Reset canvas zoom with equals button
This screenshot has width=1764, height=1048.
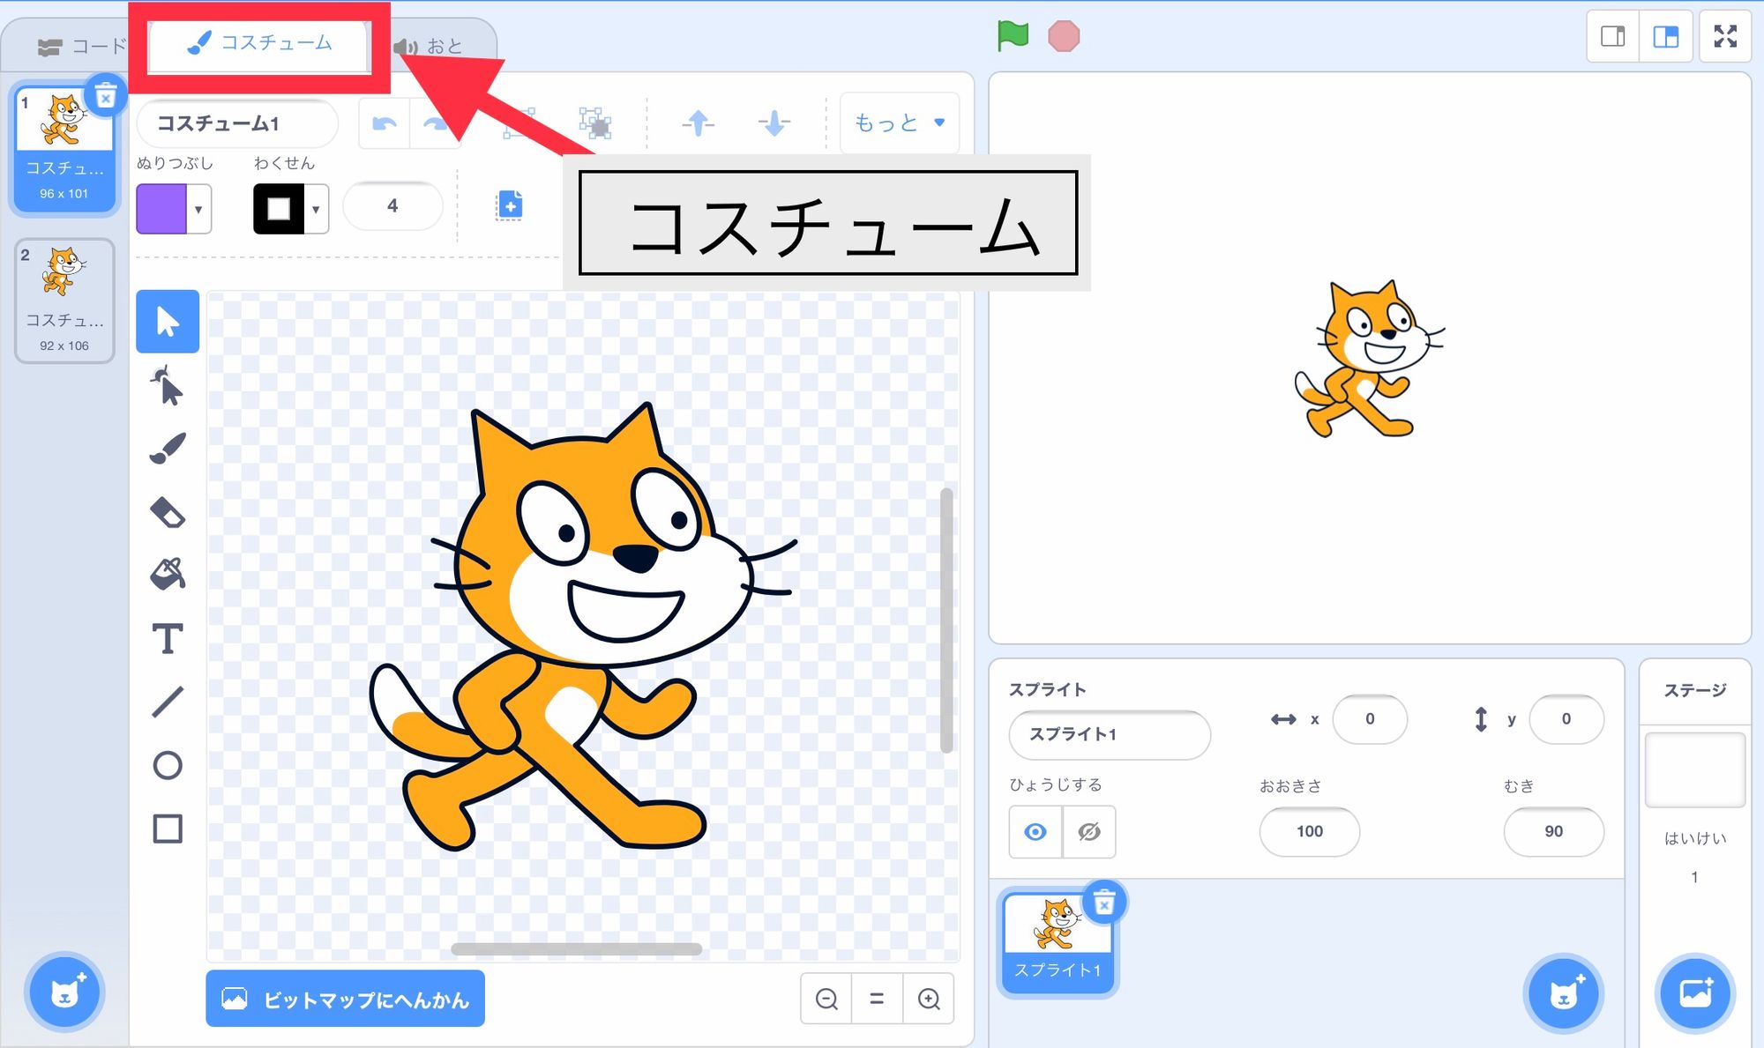coord(877,999)
